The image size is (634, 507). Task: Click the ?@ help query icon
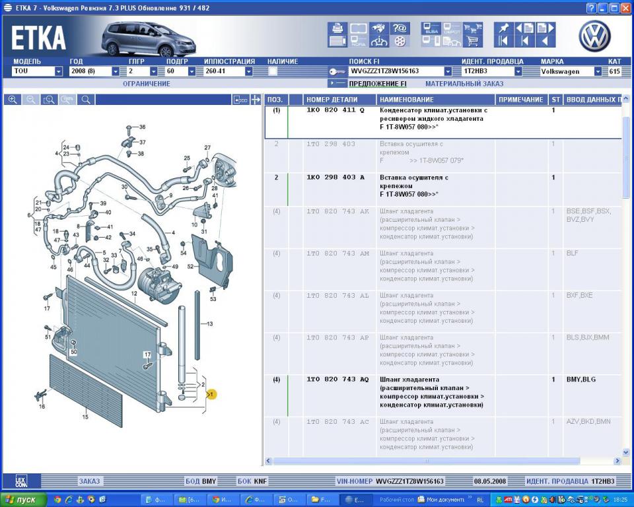click(400, 28)
